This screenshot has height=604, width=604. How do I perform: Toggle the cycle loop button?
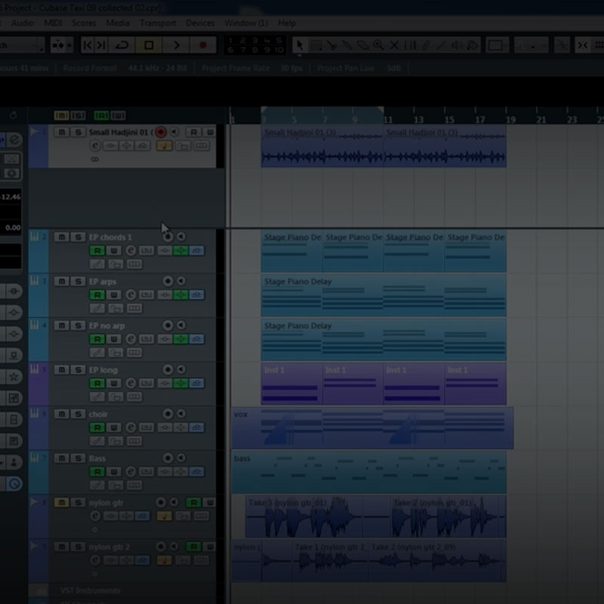[122, 45]
